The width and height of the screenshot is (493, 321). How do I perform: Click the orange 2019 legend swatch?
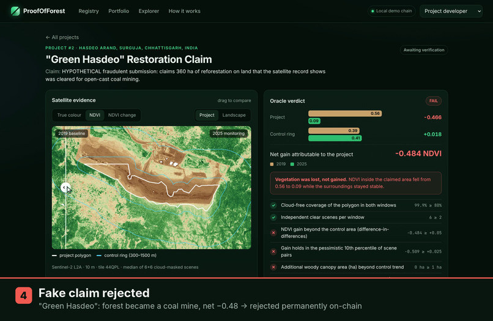pos(272,164)
